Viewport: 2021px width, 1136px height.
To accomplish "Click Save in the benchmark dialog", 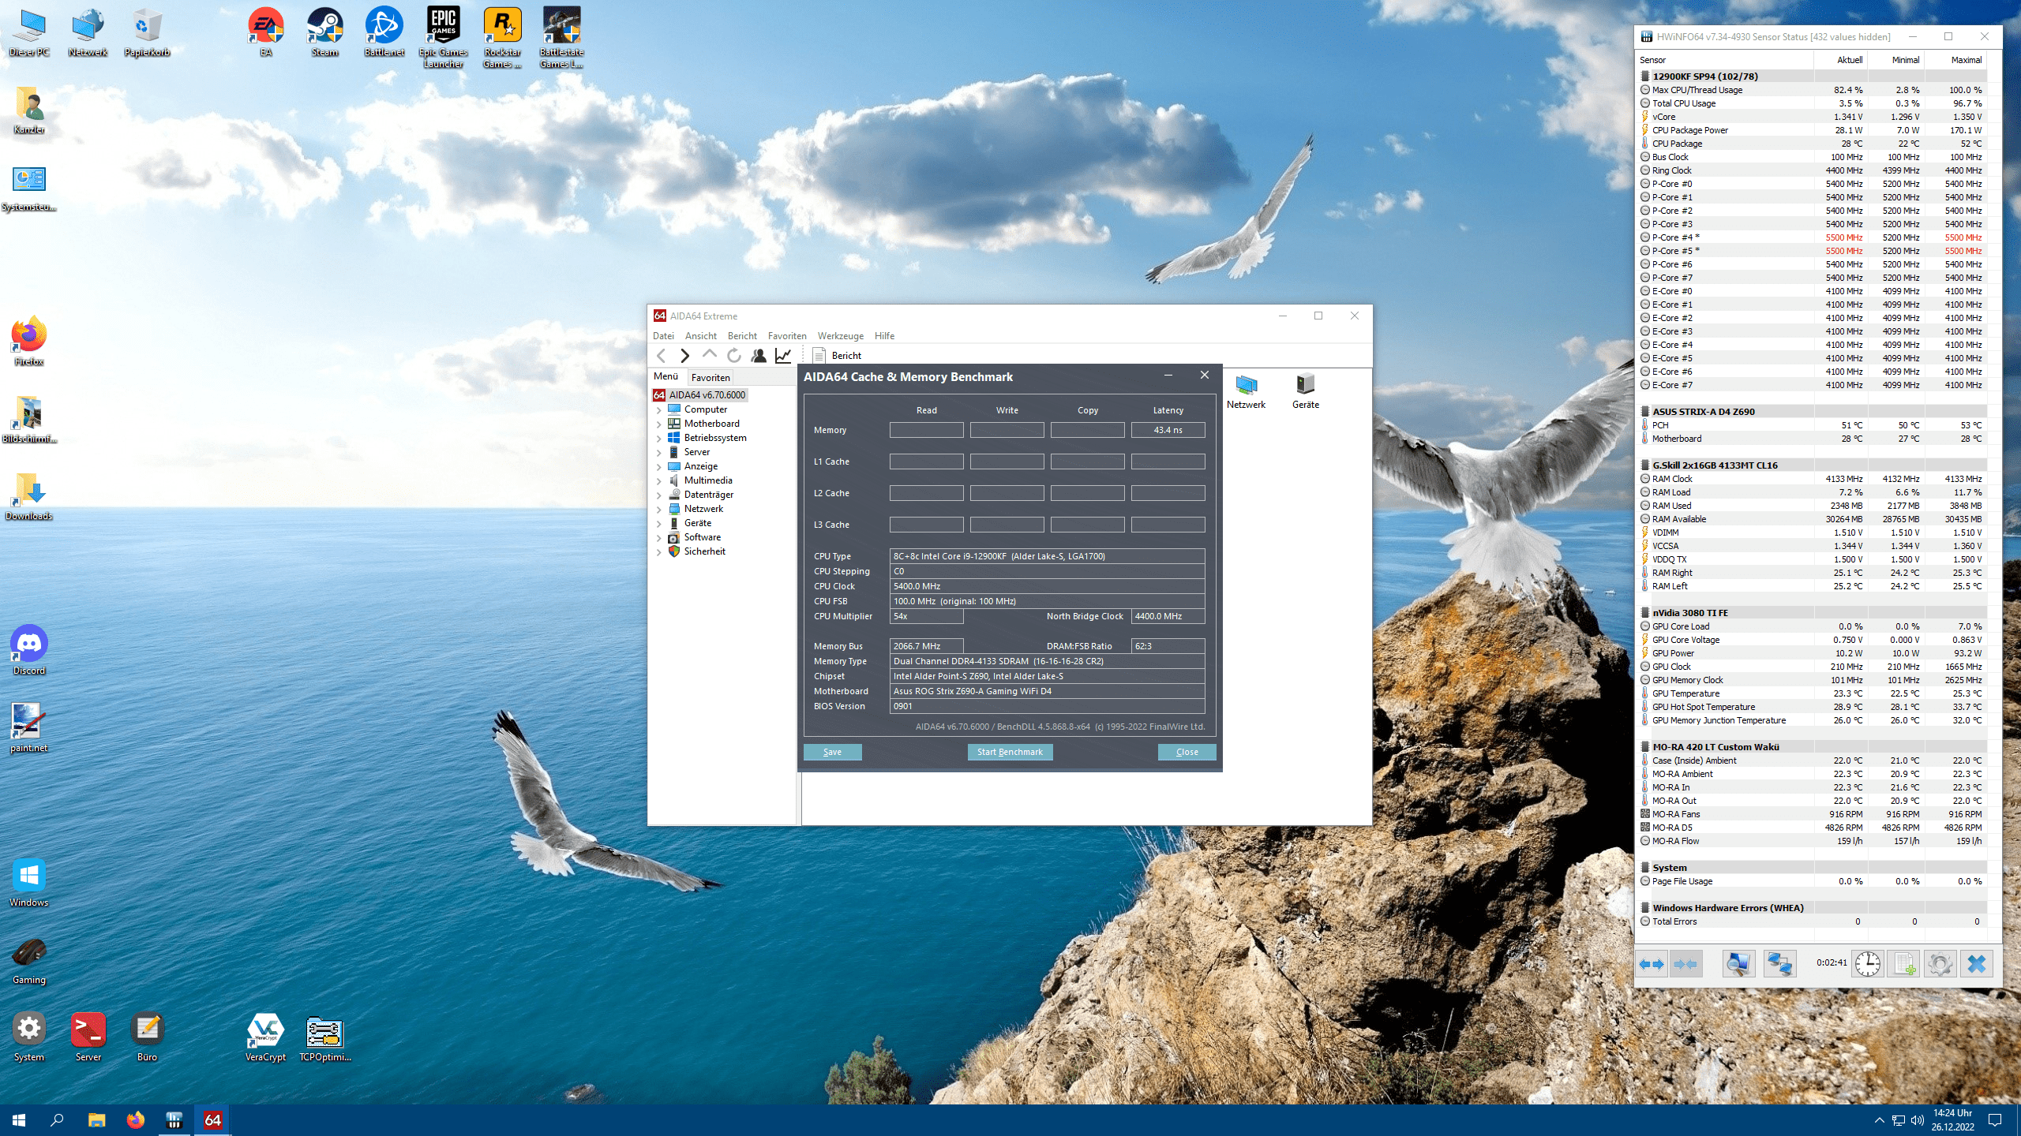I will pos(832,752).
